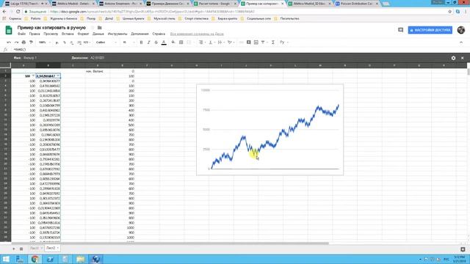Open the text color picker
Viewport: 470px width, 264px height.
(x=164, y=43)
